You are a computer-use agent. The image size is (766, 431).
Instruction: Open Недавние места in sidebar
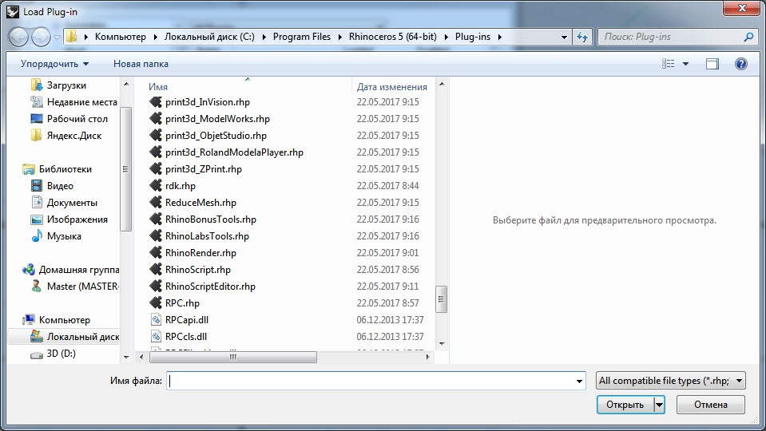[73, 102]
